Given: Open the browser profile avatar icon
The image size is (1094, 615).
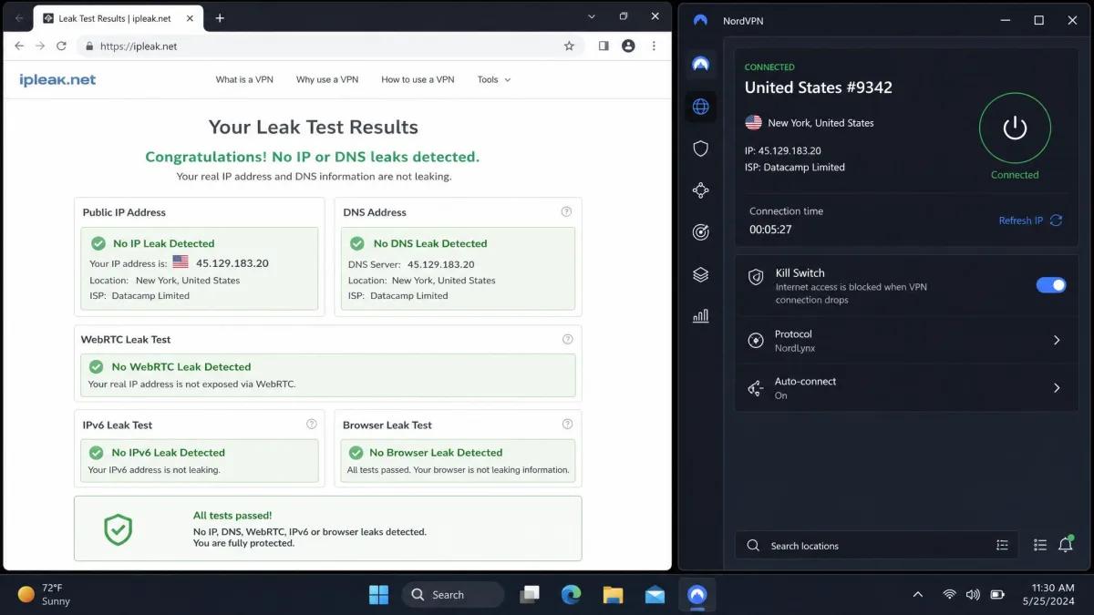Looking at the screenshot, I should (628, 46).
